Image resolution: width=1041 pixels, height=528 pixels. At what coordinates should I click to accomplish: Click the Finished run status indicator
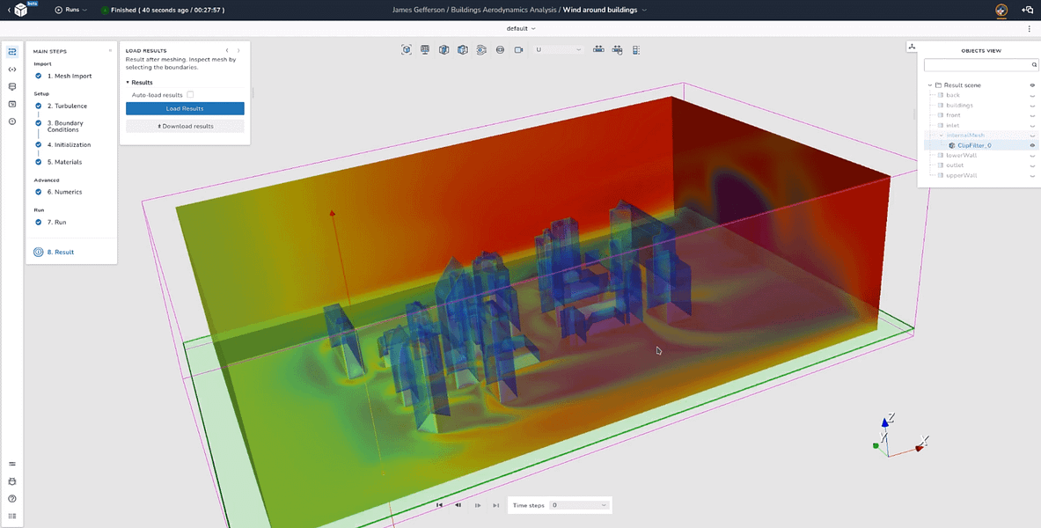163,10
